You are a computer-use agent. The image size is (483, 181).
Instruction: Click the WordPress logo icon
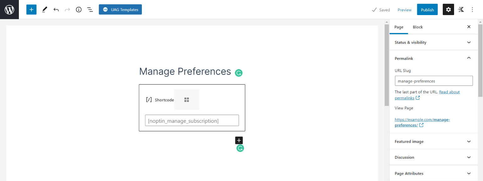pyautogui.click(x=9, y=9)
